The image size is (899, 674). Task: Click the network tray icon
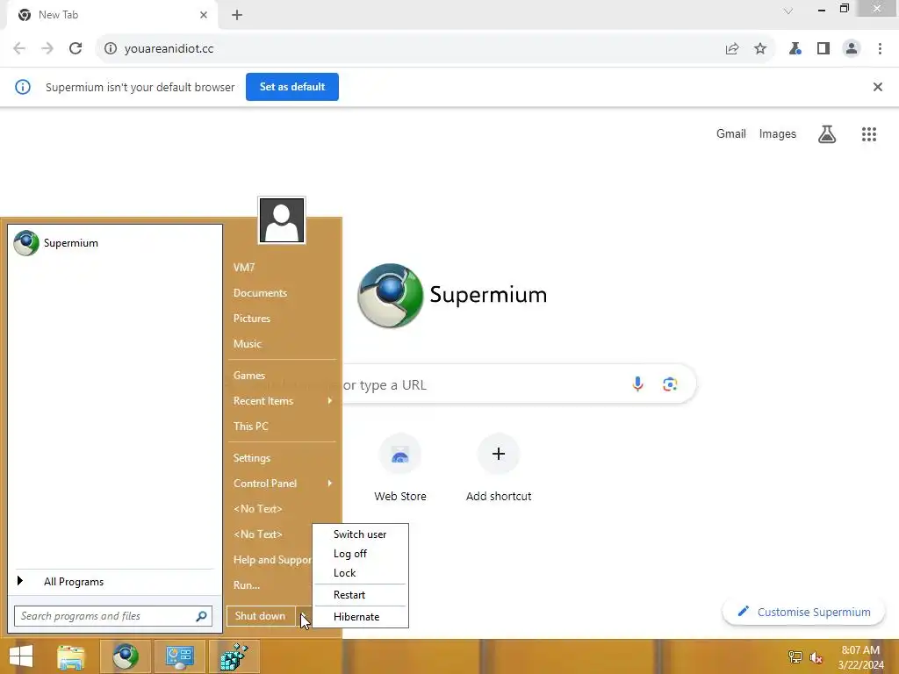[795, 657]
